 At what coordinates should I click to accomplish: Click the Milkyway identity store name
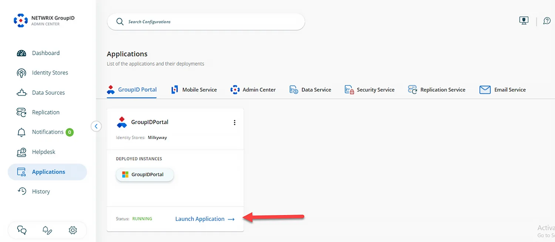pyautogui.click(x=157, y=137)
